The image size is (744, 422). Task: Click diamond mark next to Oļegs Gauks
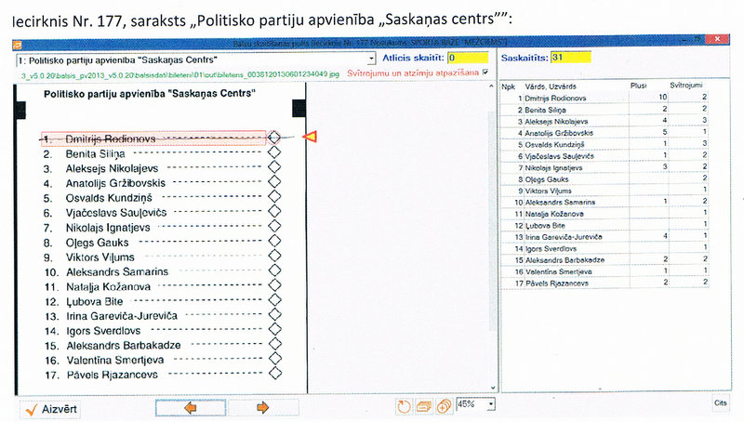tap(274, 241)
